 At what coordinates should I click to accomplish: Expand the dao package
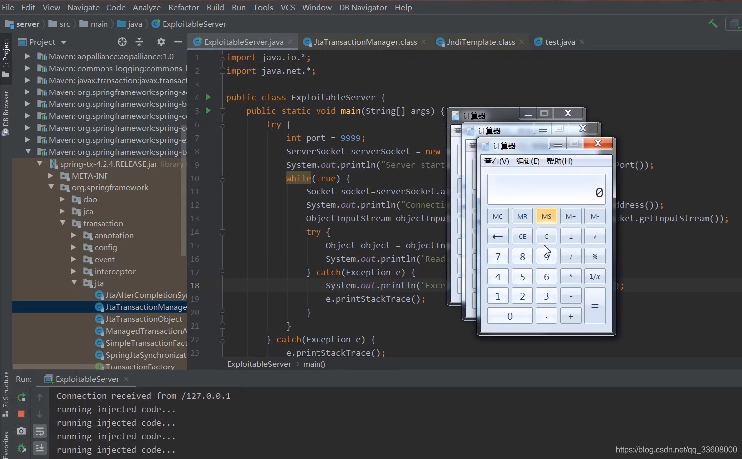coord(62,199)
